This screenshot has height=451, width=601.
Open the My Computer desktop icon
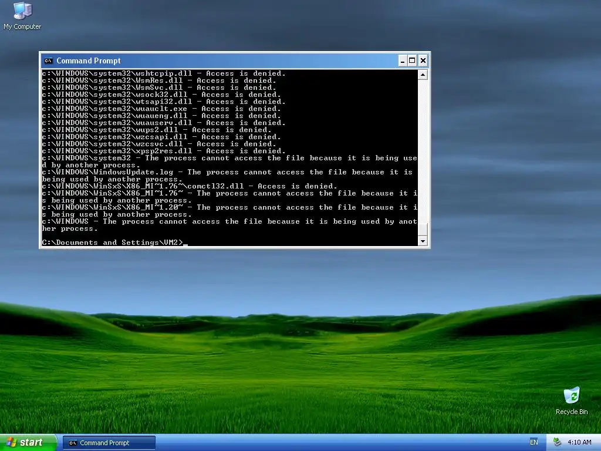(22, 15)
